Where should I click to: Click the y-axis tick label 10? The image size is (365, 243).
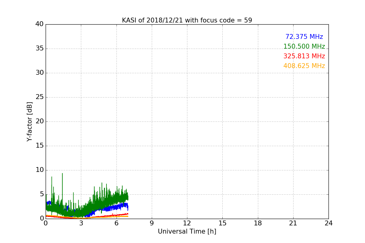coord(40,170)
